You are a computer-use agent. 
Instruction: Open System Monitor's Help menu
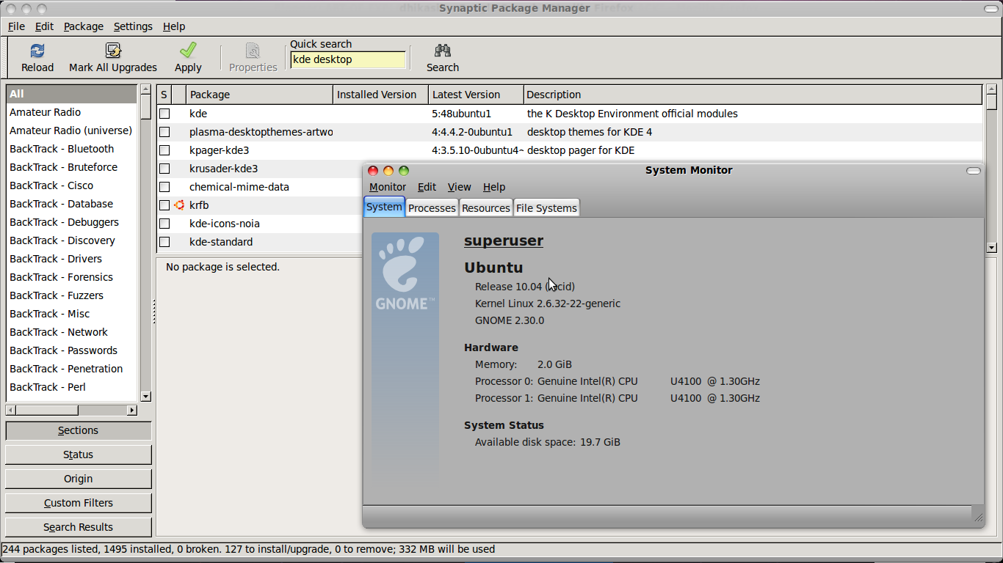(x=494, y=187)
